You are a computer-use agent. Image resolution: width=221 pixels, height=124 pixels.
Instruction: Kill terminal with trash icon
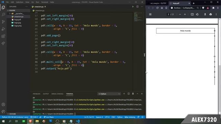coord(133,94)
